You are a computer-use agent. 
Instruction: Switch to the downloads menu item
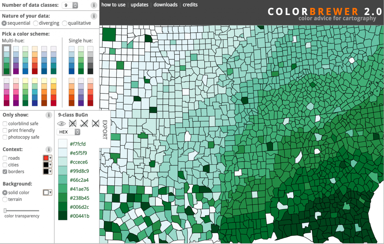click(165, 5)
